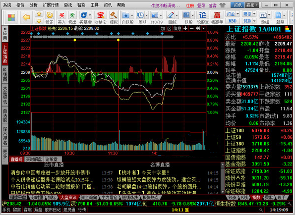The width and height of the screenshot is (295, 215).
Task: Open the 论股堂 forum icon
Action: pyautogui.click(x=203, y=18)
